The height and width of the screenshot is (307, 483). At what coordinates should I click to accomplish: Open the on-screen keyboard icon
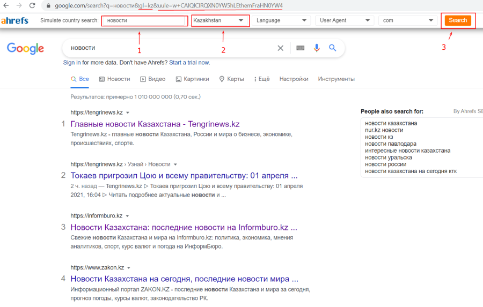tap(301, 48)
